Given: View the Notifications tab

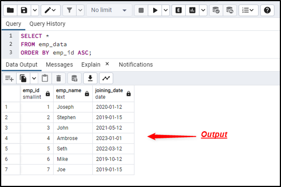Looking at the screenshot, I should (135, 64).
